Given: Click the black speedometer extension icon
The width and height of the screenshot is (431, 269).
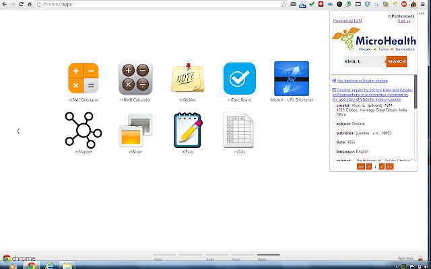Looking at the screenshot, I should [339, 4].
